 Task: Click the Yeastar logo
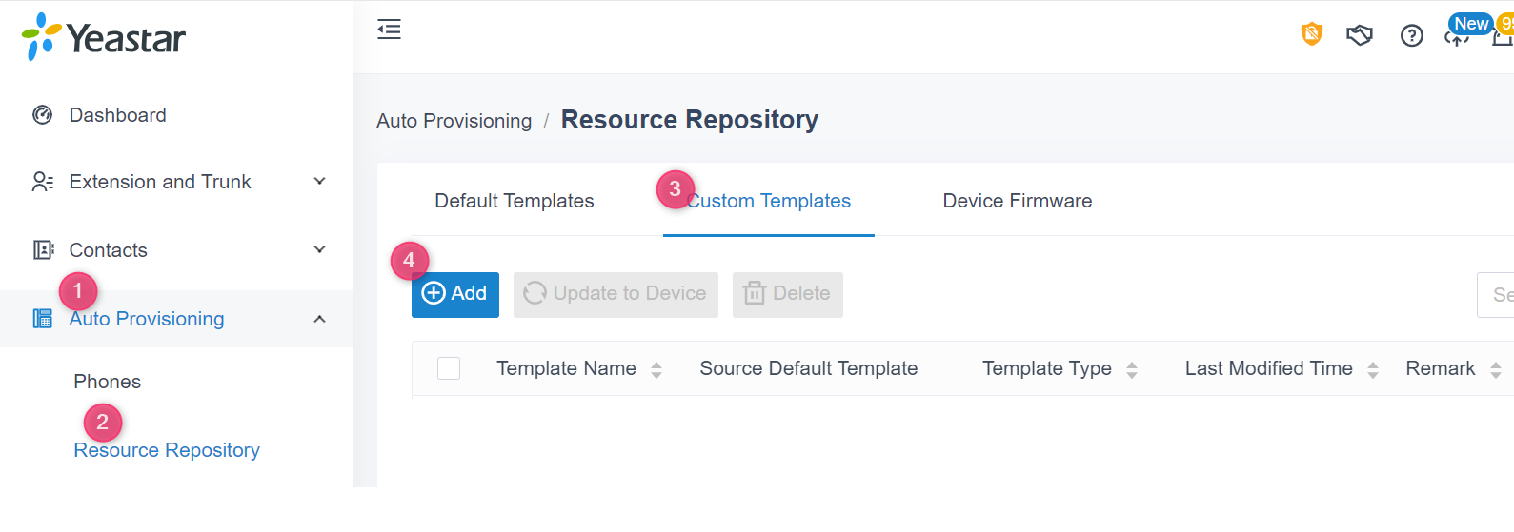104,37
